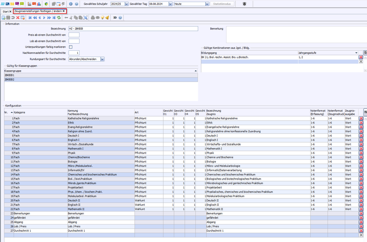Image resolution: width=367 pixels, height=242 pixels.
Task: Toggle Unterpunktungen farbig markieren checkbox
Action: [x=71, y=47]
